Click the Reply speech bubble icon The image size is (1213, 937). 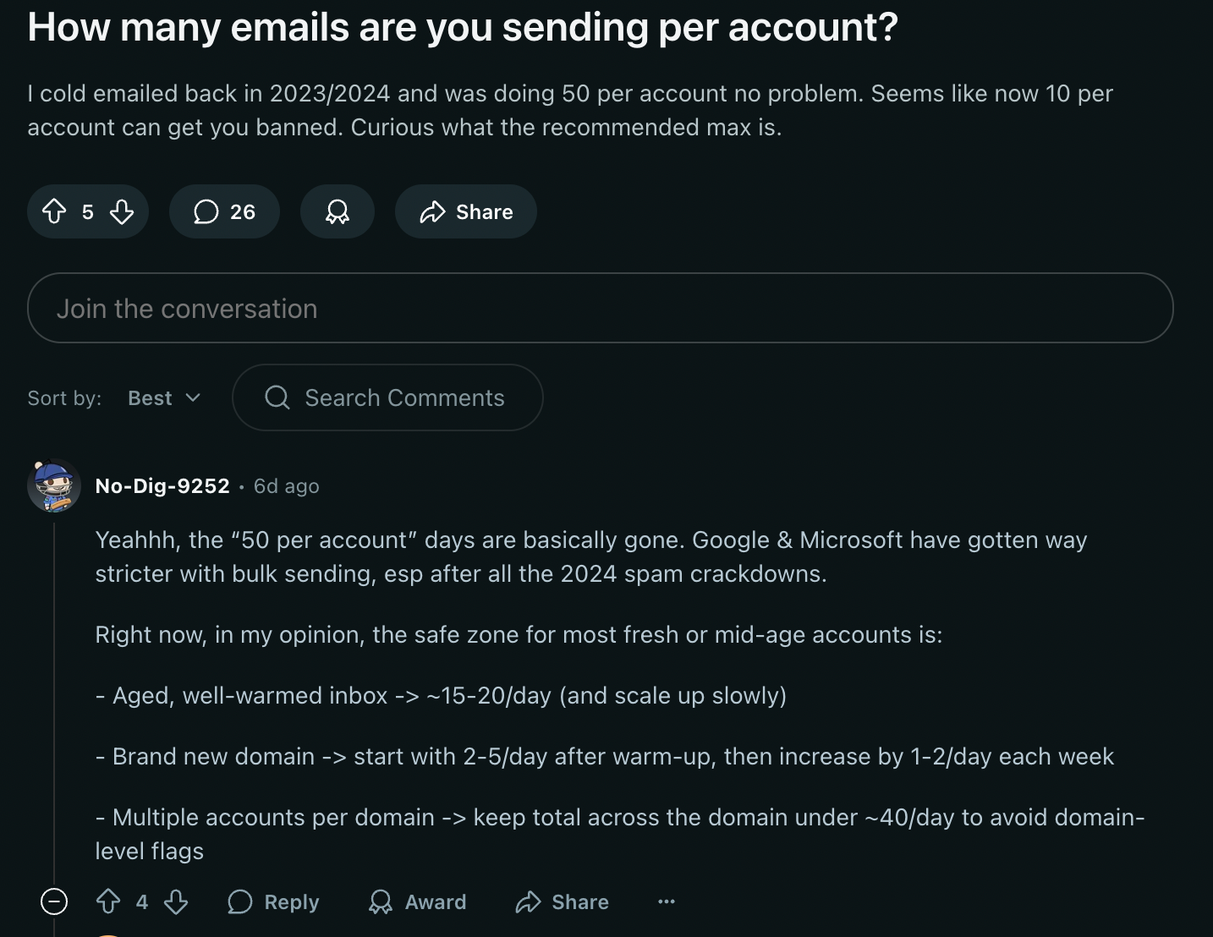[239, 901]
